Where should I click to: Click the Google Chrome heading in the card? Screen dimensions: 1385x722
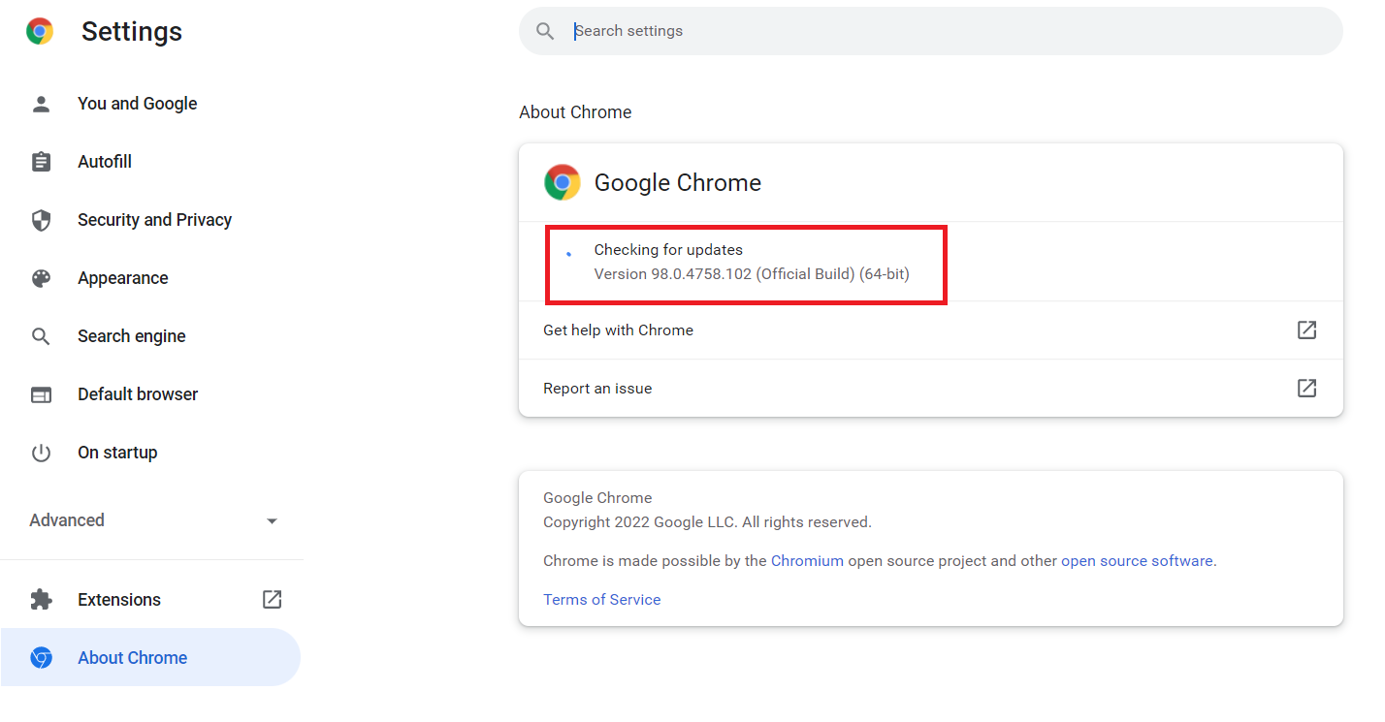[678, 182]
